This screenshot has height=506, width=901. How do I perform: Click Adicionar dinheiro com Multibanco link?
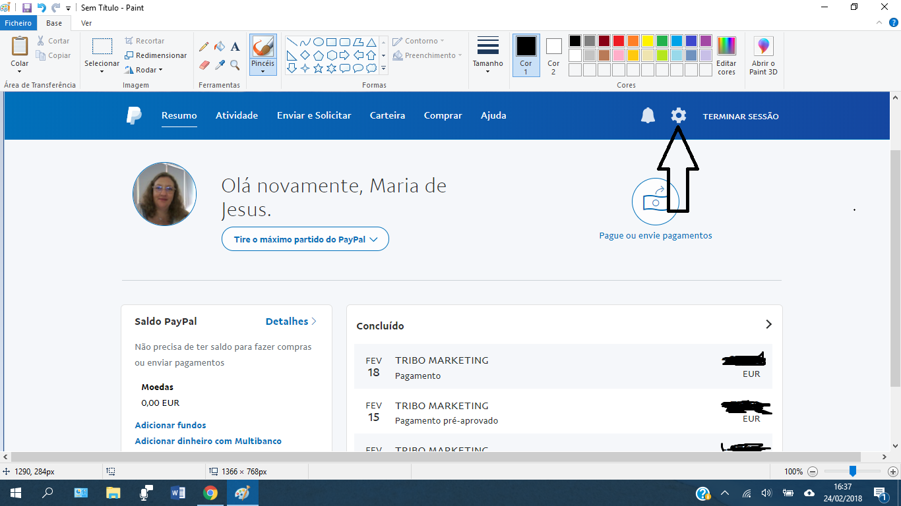coord(208,441)
